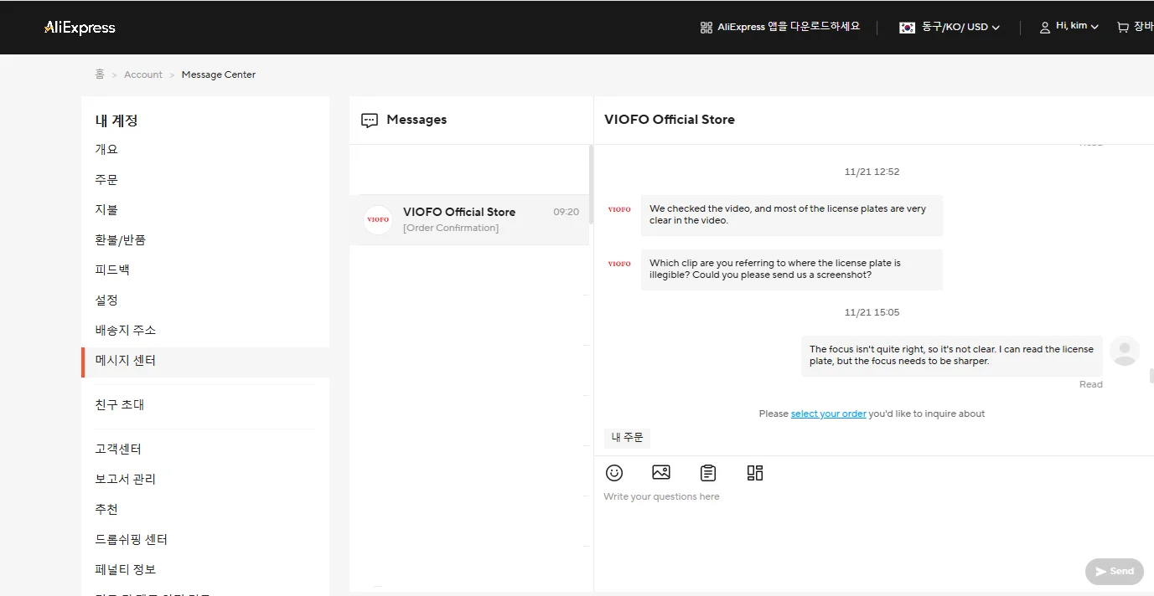Open the shopping cart icon

[x=1123, y=27]
